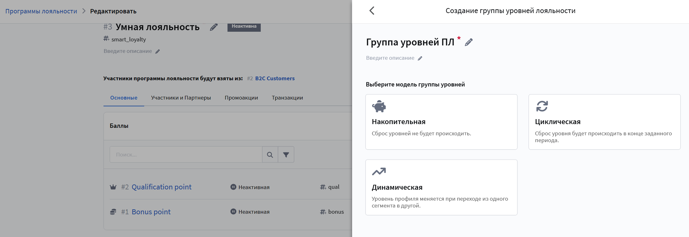
Task: Go back using the panel's left arrow
Action: 372,11
